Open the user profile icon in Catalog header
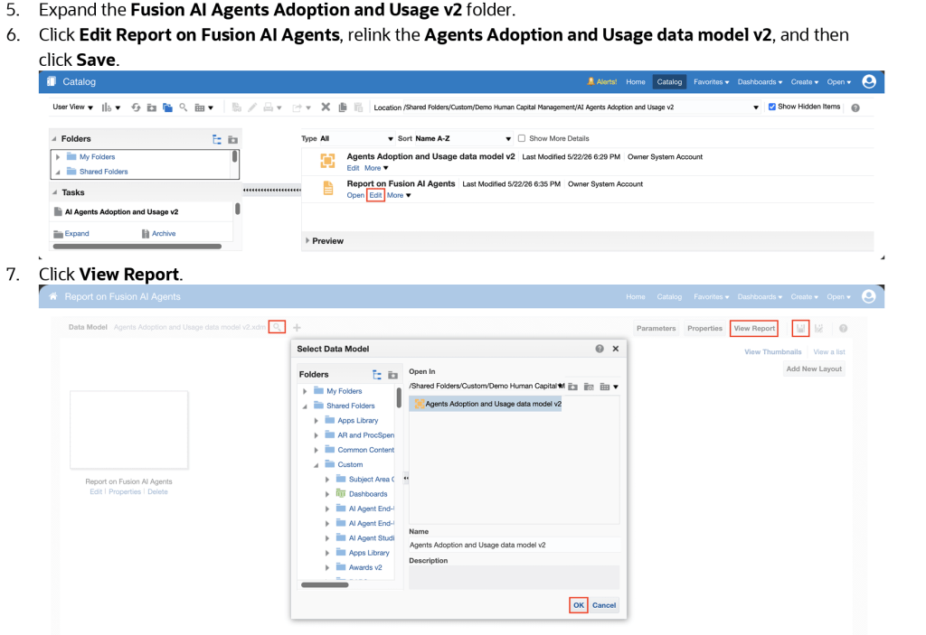The image size is (926, 635). point(869,81)
